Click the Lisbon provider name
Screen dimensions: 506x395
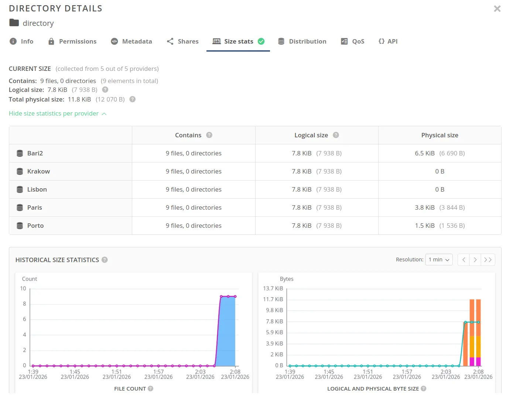(37, 189)
